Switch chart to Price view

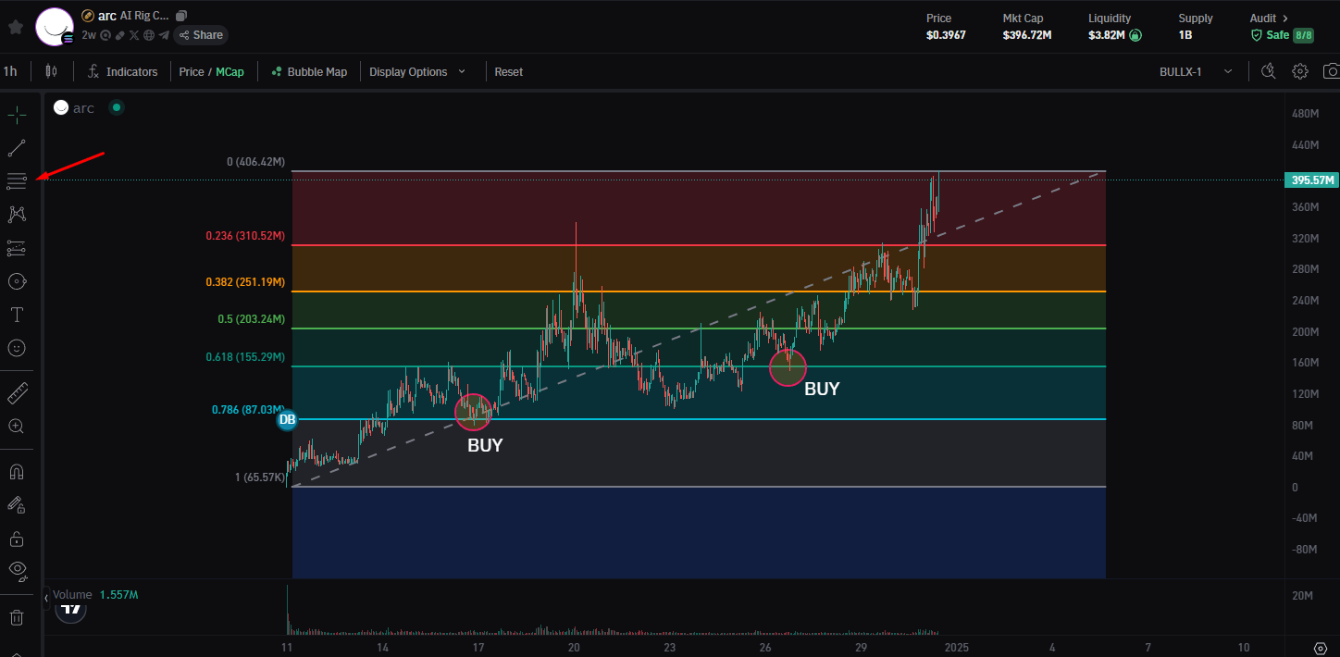192,71
